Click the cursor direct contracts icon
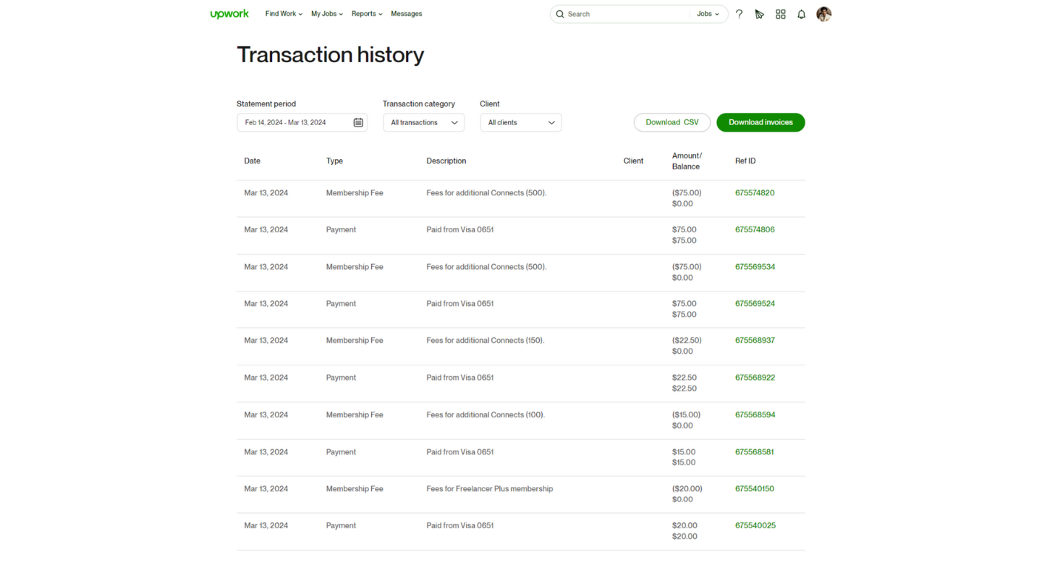1042x586 pixels. [759, 14]
